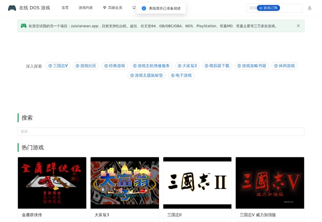322x222 pixels.
Task: Click the 深入探索 label
Action: [x=34, y=66]
